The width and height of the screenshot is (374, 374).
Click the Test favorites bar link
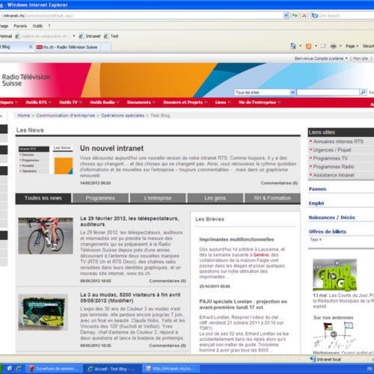coord(111,36)
